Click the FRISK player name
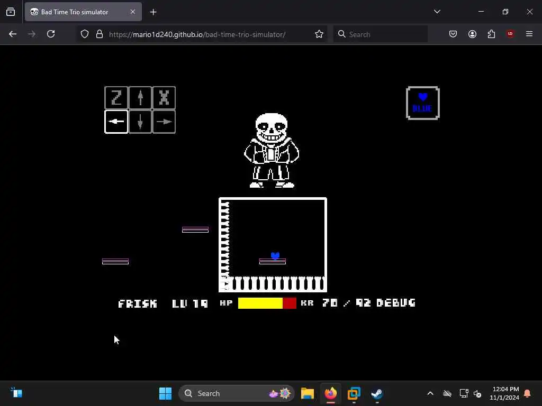Image resolution: width=542 pixels, height=406 pixels. (x=138, y=303)
